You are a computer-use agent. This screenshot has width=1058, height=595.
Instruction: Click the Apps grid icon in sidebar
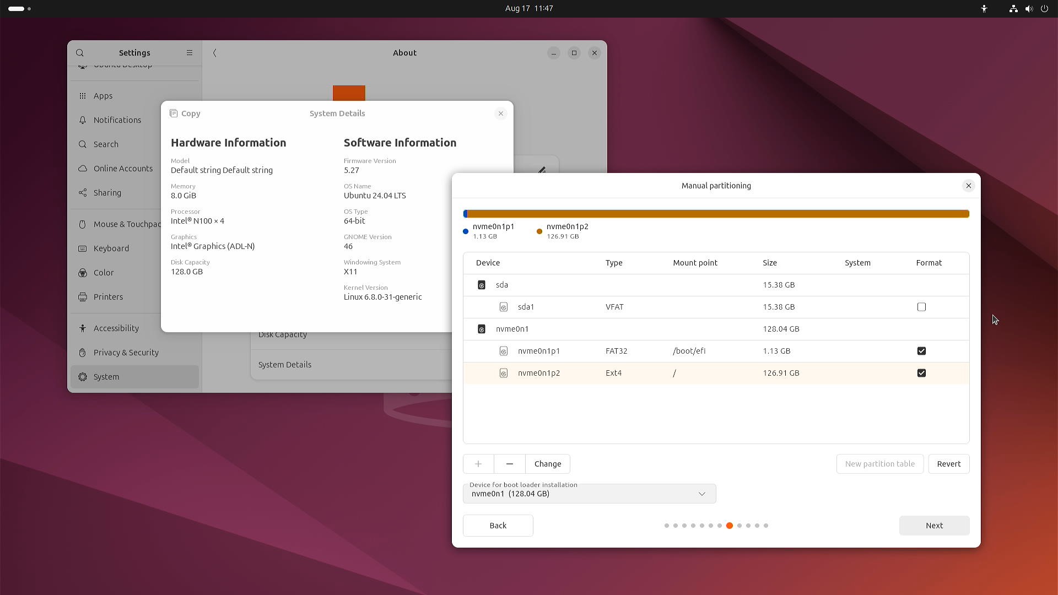click(x=83, y=96)
